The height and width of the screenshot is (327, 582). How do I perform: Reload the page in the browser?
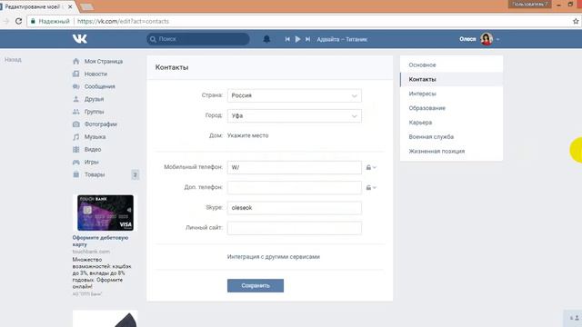click(18, 21)
